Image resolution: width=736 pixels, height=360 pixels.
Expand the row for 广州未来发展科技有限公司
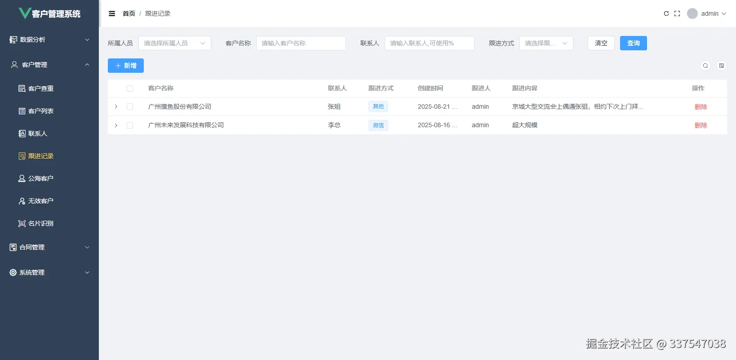click(x=116, y=125)
